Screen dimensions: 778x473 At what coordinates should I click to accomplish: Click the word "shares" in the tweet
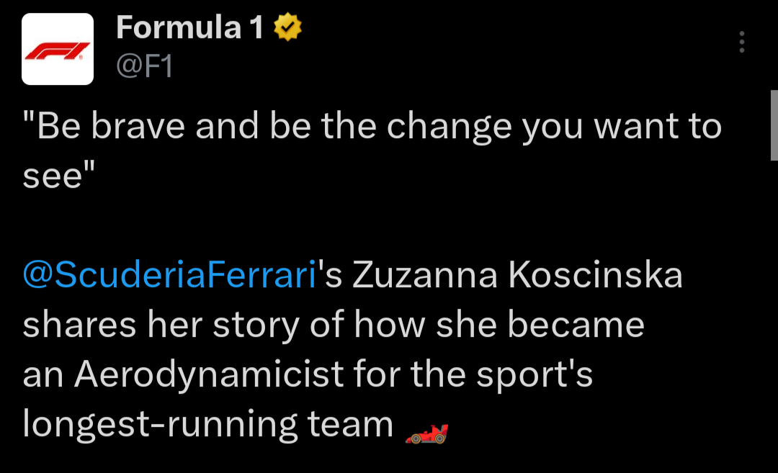click(x=80, y=325)
